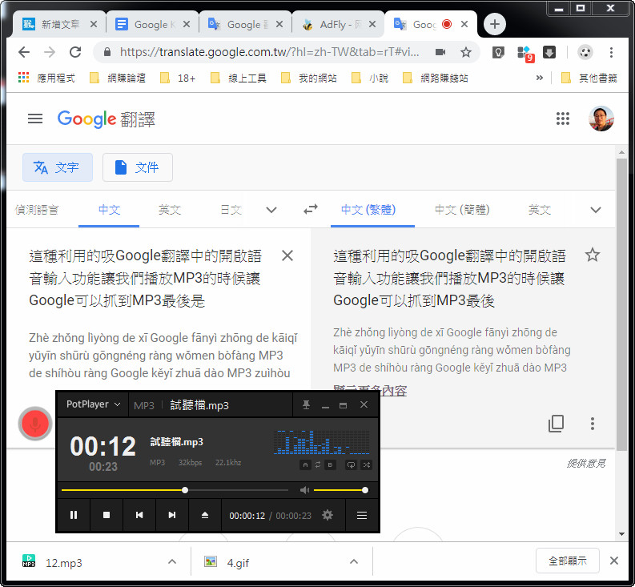
Task: Pin PotPlayer window on top
Action: point(306,404)
